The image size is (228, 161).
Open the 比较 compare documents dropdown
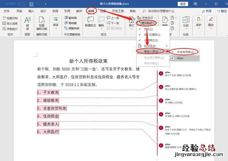coord(186,22)
